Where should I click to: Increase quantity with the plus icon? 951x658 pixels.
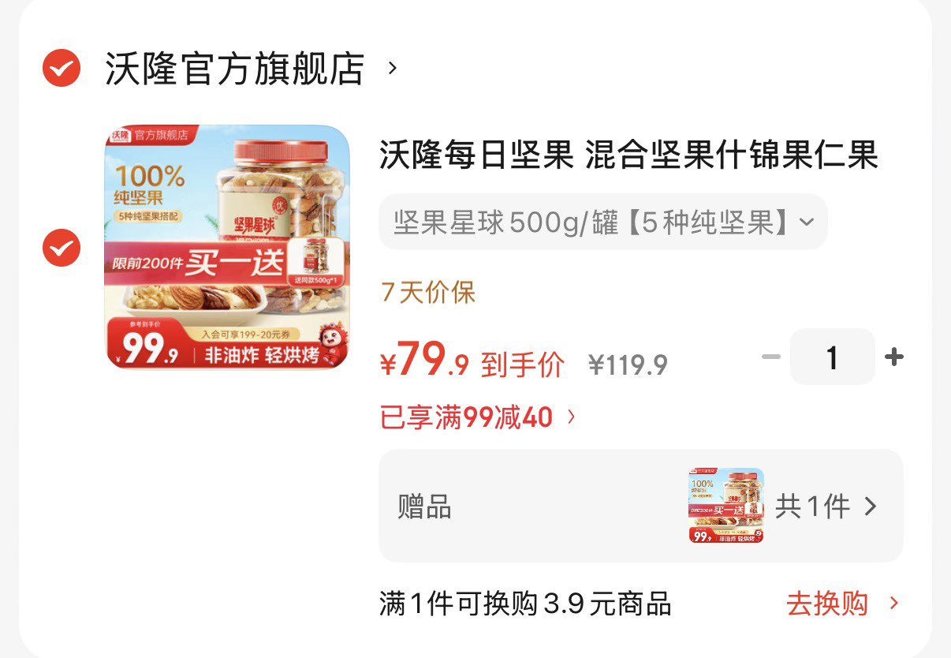coord(893,357)
